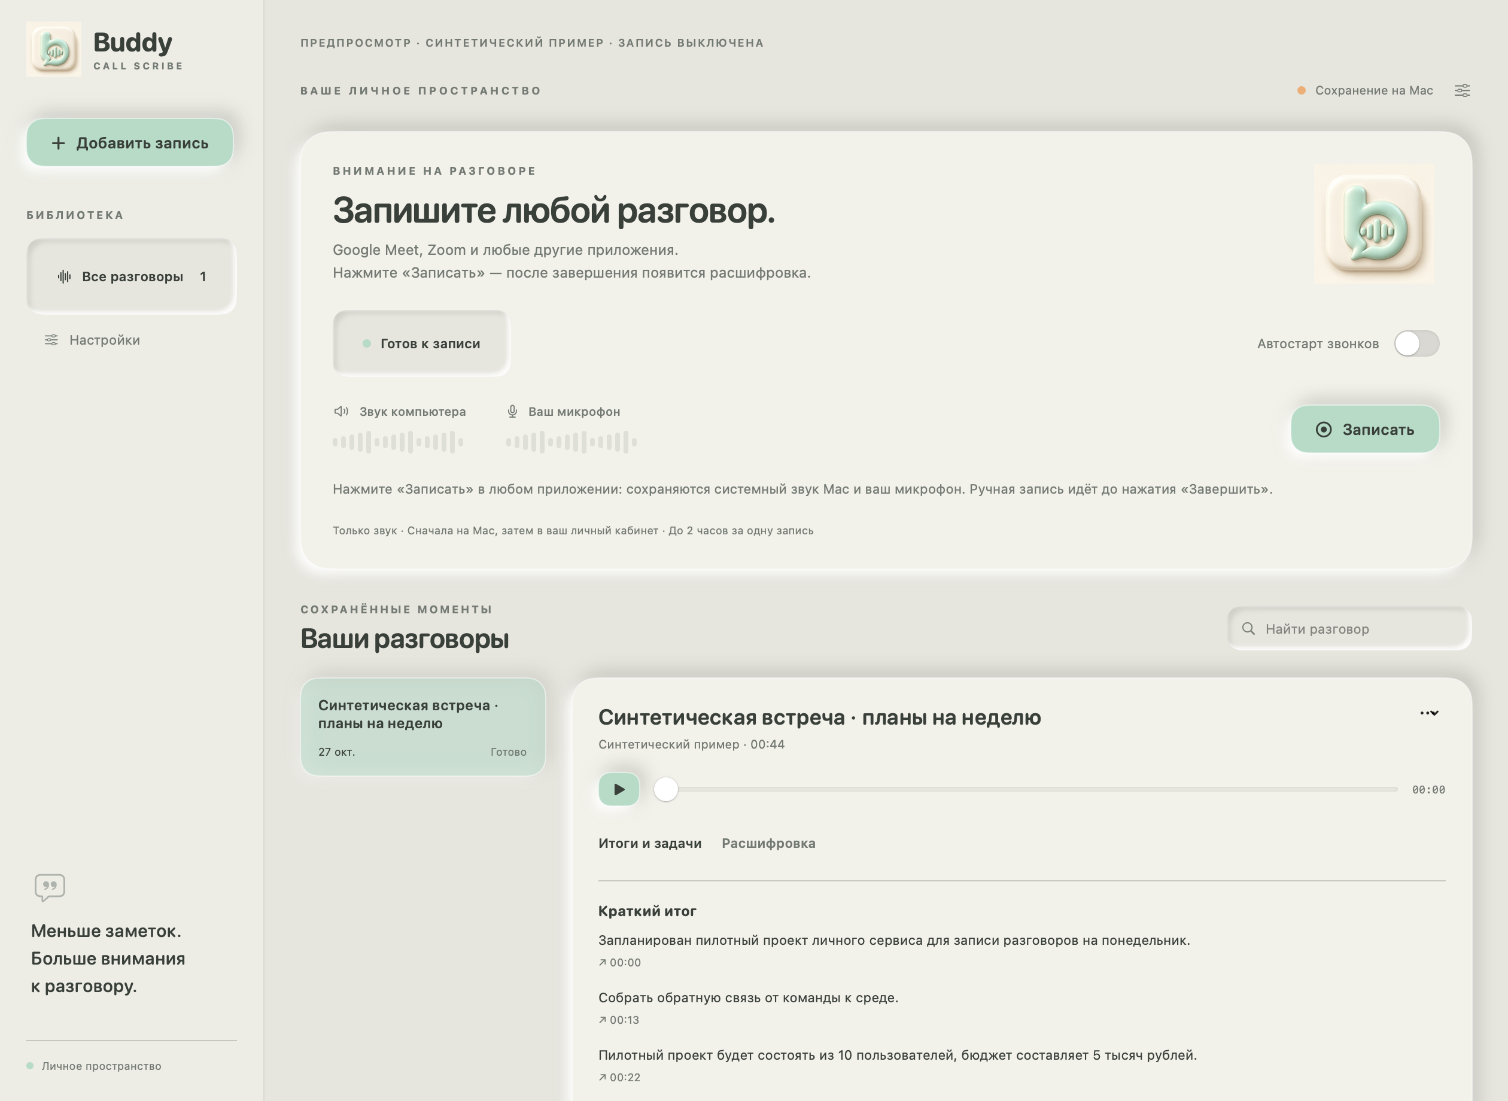This screenshot has height=1101, width=1508.
Task: Switch to the Расшифровка tab
Action: pyautogui.click(x=768, y=843)
